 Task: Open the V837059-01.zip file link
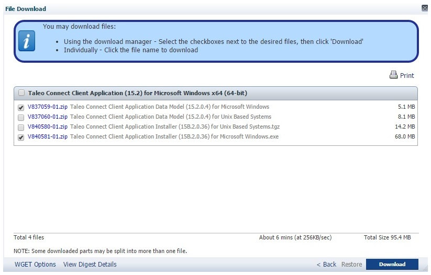coord(48,107)
